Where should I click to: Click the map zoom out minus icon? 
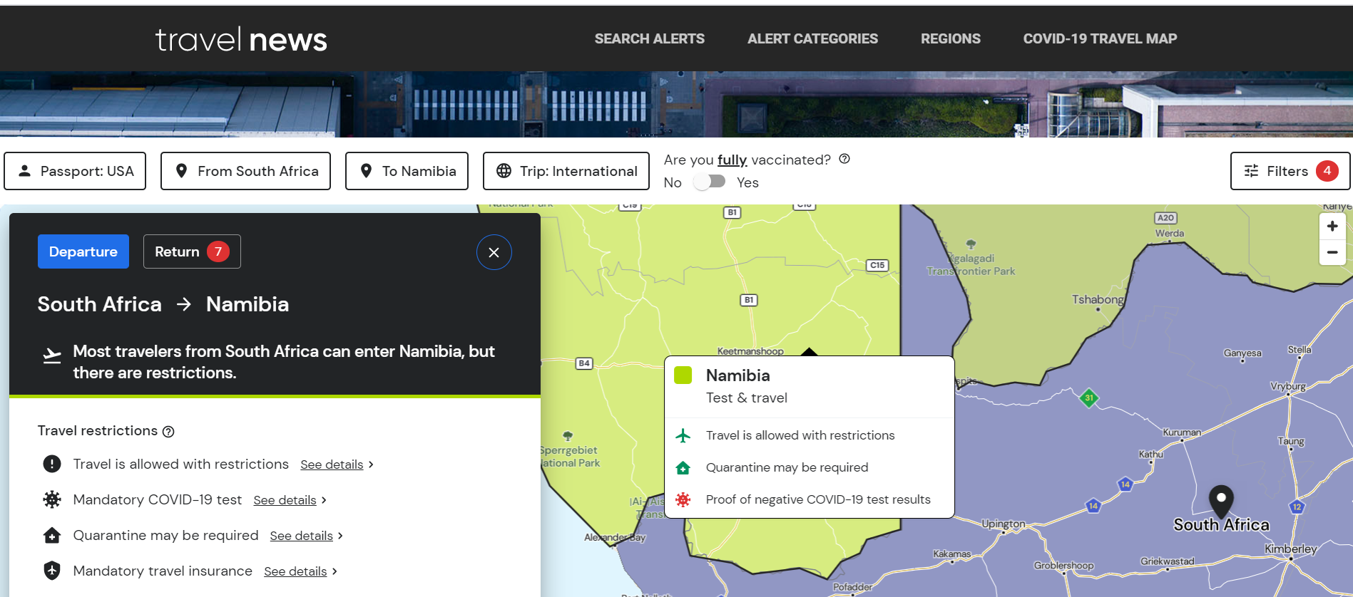[1332, 252]
